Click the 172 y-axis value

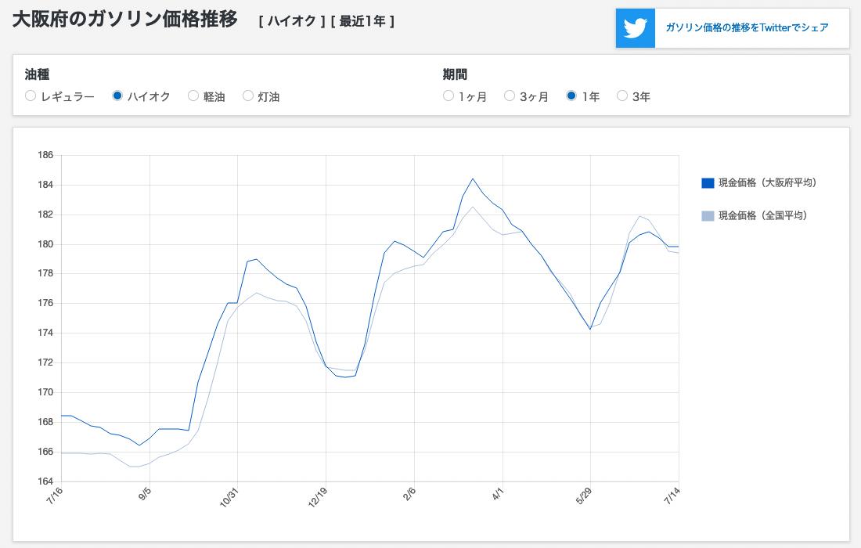(45, 362)
